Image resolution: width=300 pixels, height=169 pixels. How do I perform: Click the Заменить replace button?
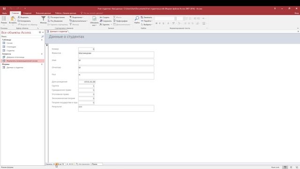tap(147, 17)
